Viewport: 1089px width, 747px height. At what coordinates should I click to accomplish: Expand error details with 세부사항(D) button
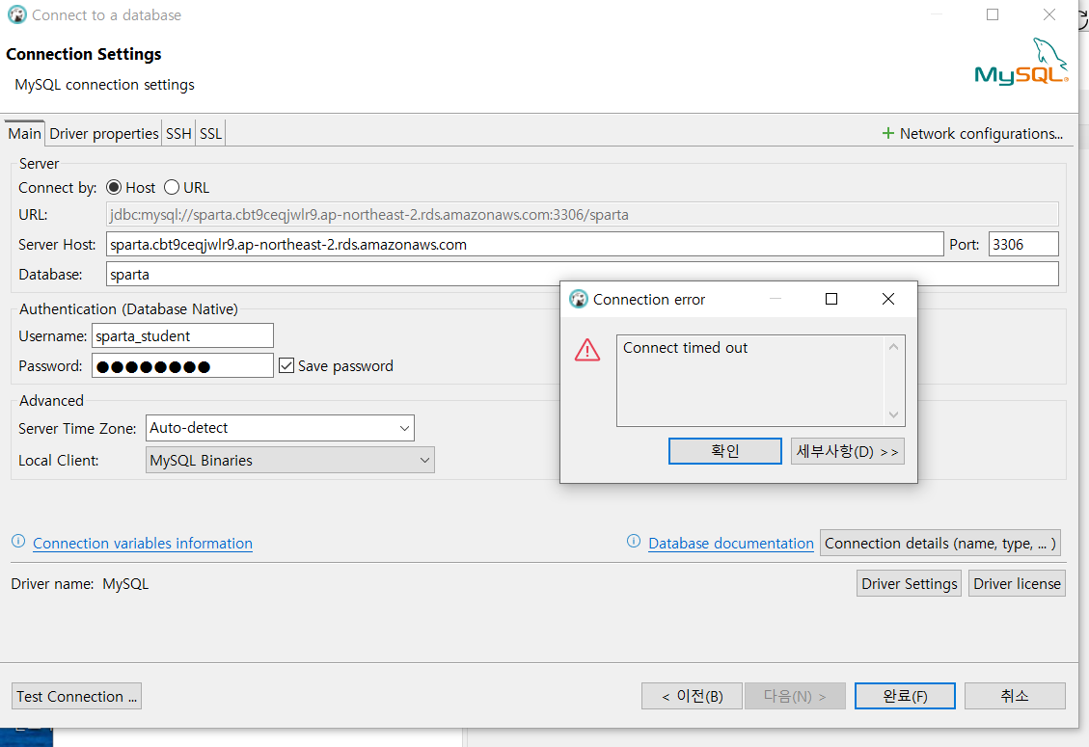point(847,451)
